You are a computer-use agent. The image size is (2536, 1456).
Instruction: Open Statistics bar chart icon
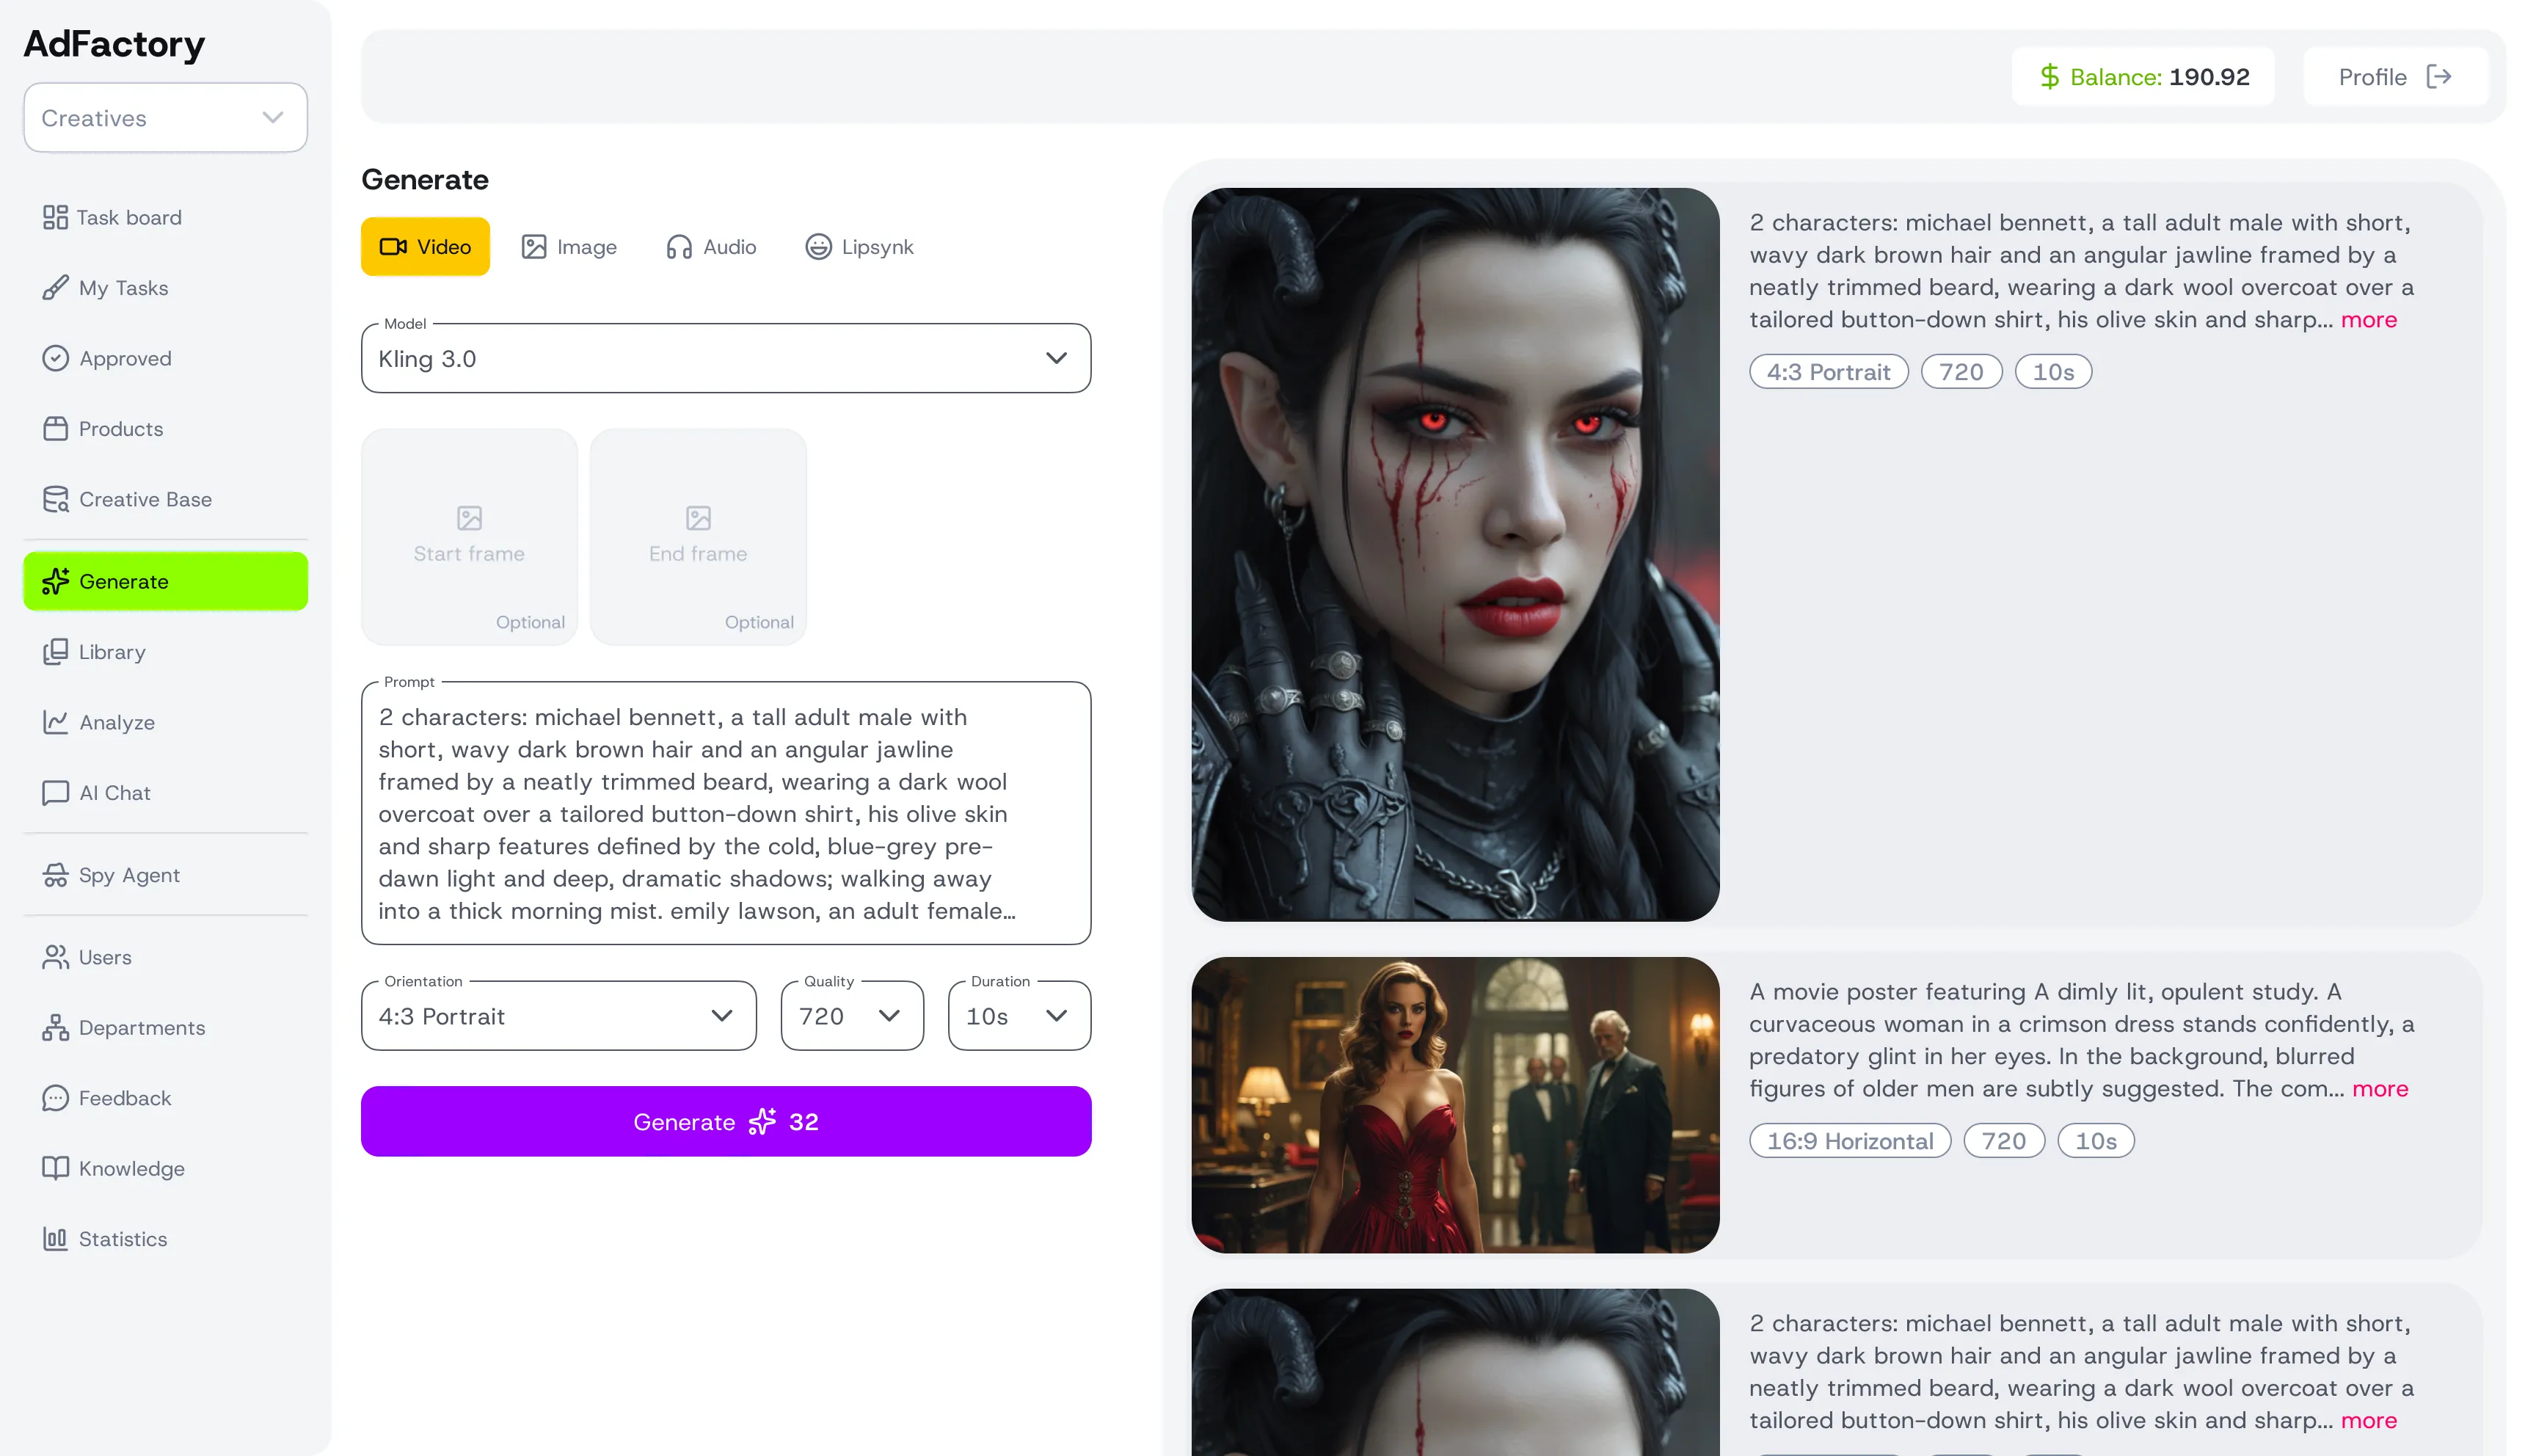tap(55, 1239)
